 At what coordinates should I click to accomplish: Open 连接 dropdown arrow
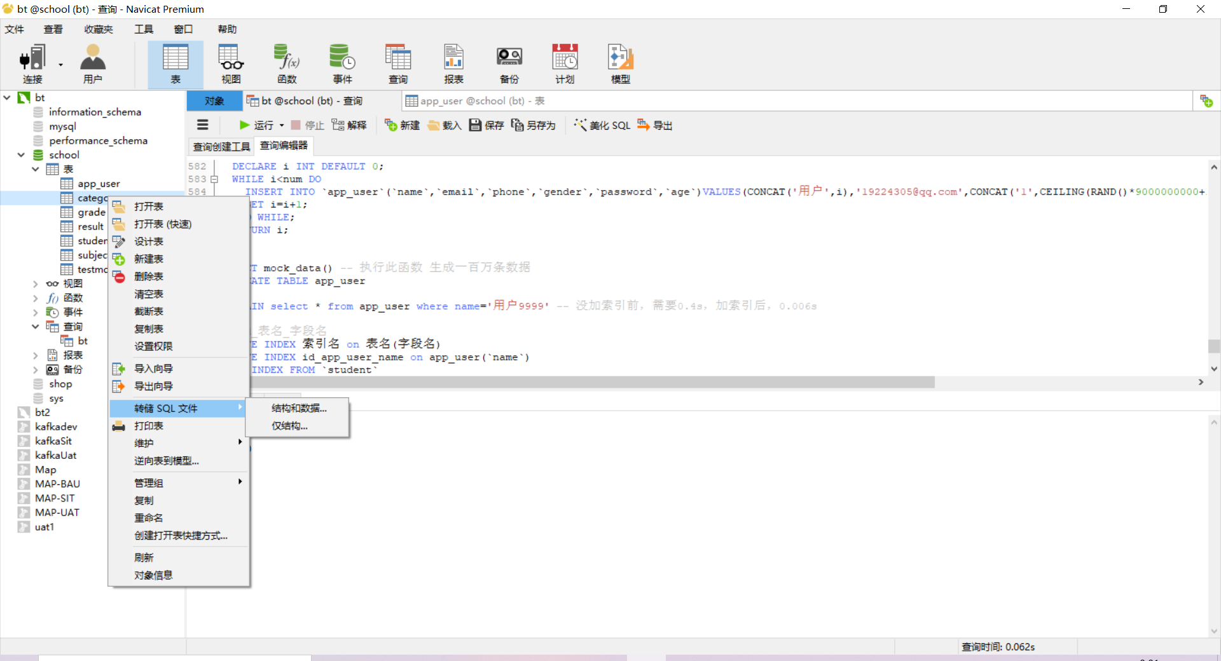click(61, 64)
